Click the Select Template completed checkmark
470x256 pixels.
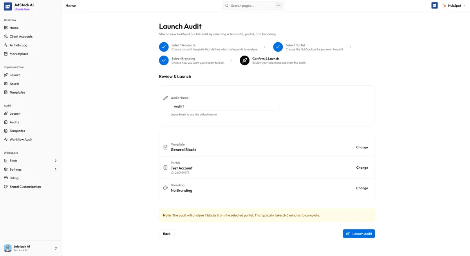point(164,47)
